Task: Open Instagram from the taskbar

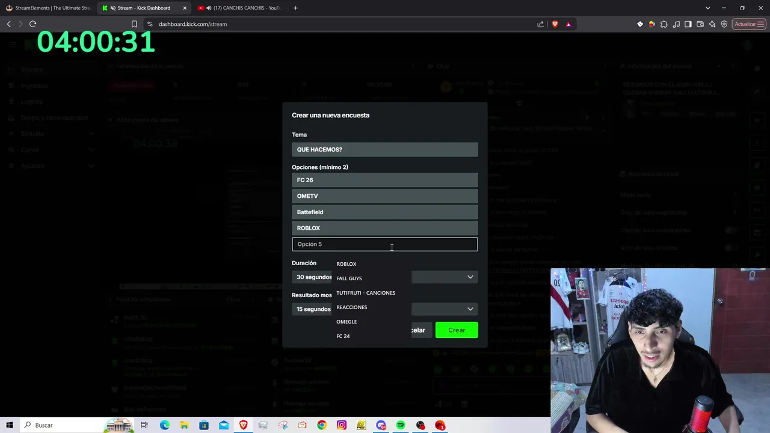Action: click(342, 425)
